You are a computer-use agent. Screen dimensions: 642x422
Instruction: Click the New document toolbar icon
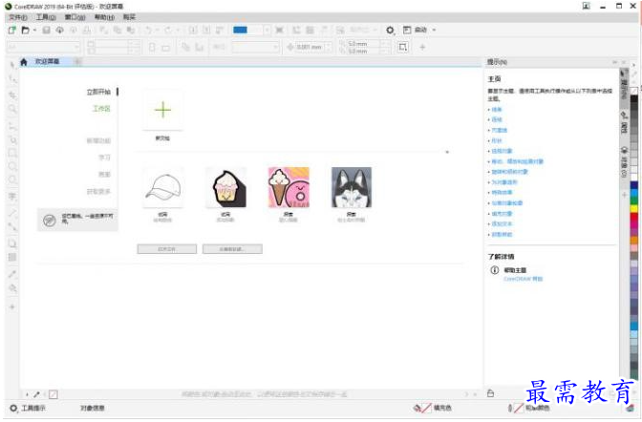[x=11, y=30]
